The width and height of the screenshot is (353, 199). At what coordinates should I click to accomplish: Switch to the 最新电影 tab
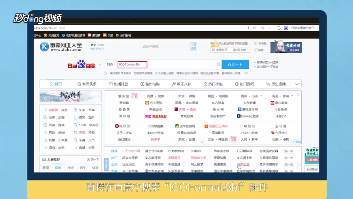[150, 84]
